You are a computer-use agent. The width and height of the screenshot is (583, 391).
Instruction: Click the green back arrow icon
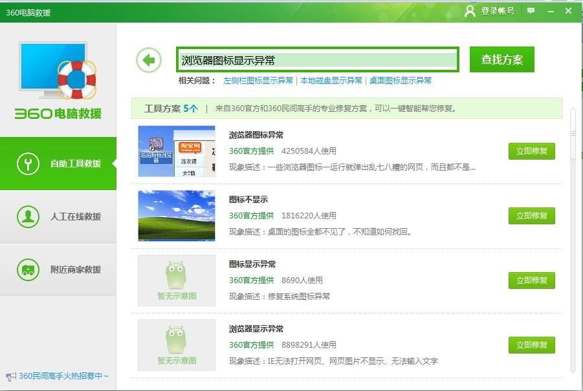point(148,59)
